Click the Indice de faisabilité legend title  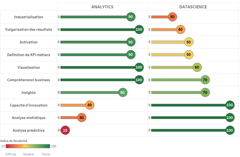pyautogui.click(x=14, y=141)
